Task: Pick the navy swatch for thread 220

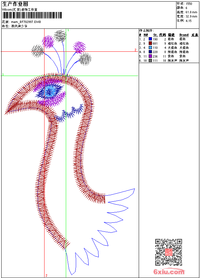Action: [x=150, y=52]
